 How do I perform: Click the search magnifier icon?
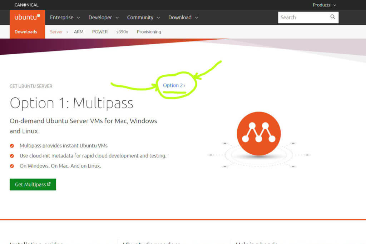(x=333, y=17)
